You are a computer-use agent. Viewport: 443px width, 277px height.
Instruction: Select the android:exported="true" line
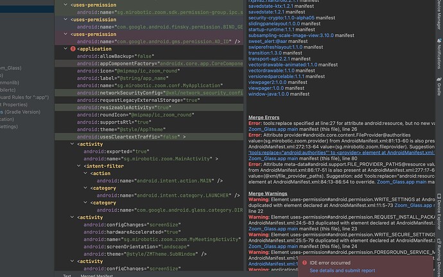click(116, 151)
